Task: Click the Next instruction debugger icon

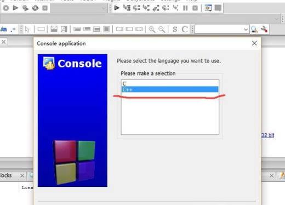Action: coord(166,8)
